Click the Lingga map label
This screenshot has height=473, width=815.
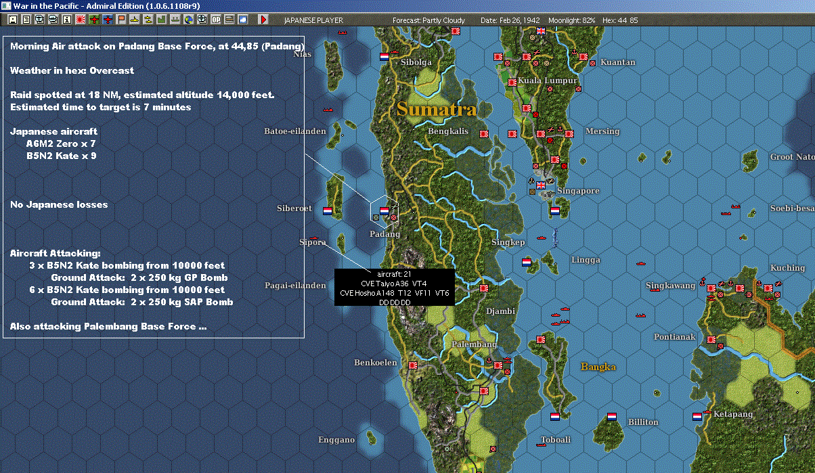coord(586,260)
